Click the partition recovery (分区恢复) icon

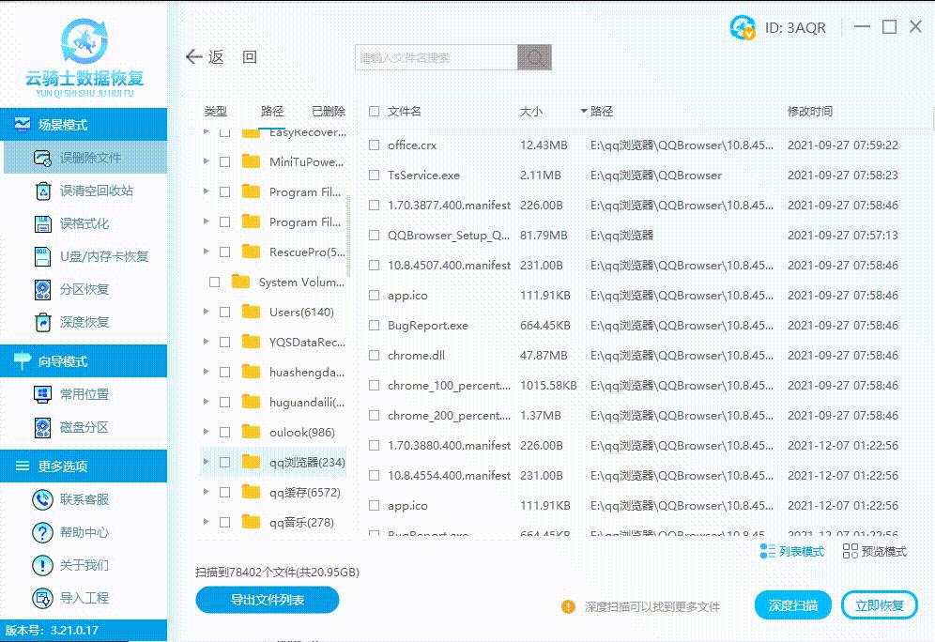coord(42,289)
